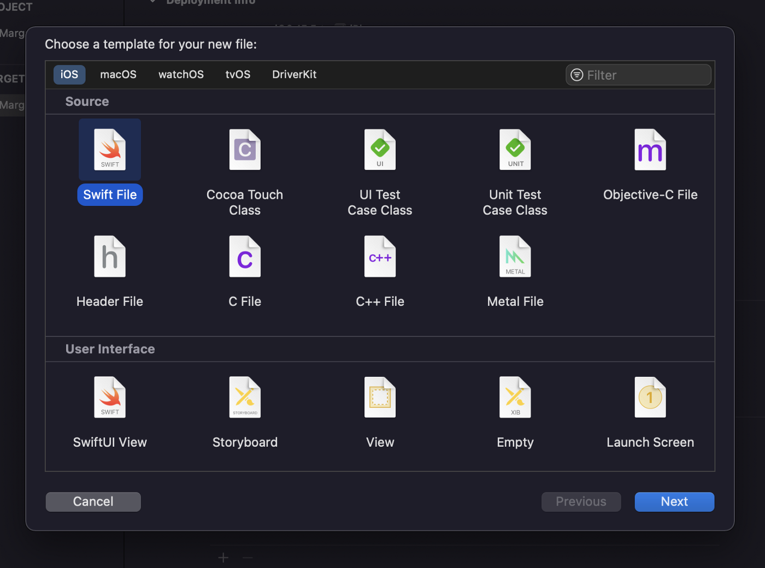Viewport: 765px width, 568px height.
Task: Pick the UI Test Case Class icon
Action: pos(380,150)
